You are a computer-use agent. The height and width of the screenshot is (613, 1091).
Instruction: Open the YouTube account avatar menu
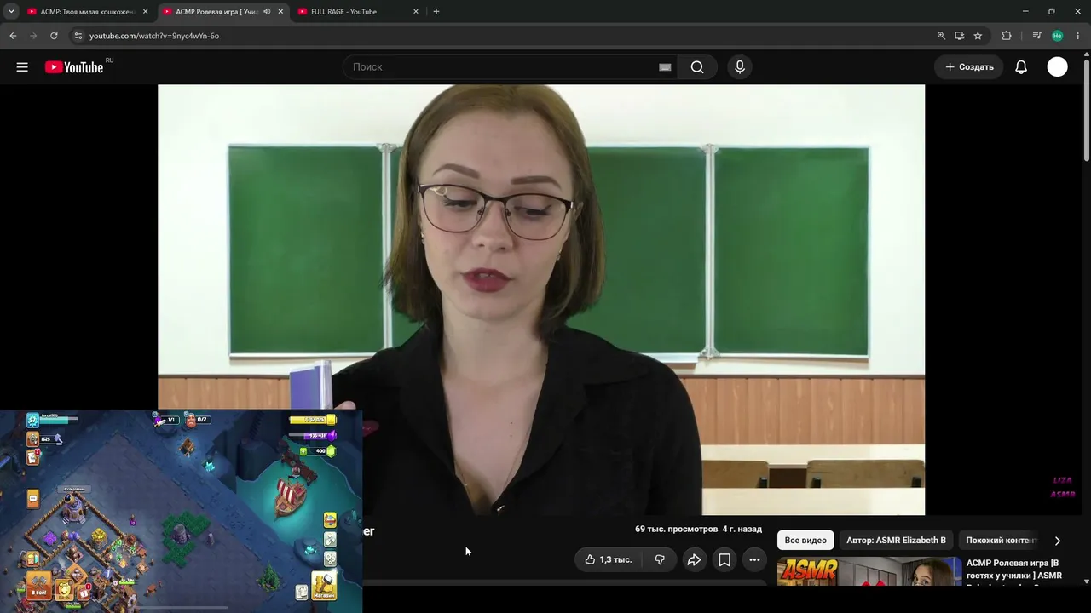click(x=1057, y=67)
